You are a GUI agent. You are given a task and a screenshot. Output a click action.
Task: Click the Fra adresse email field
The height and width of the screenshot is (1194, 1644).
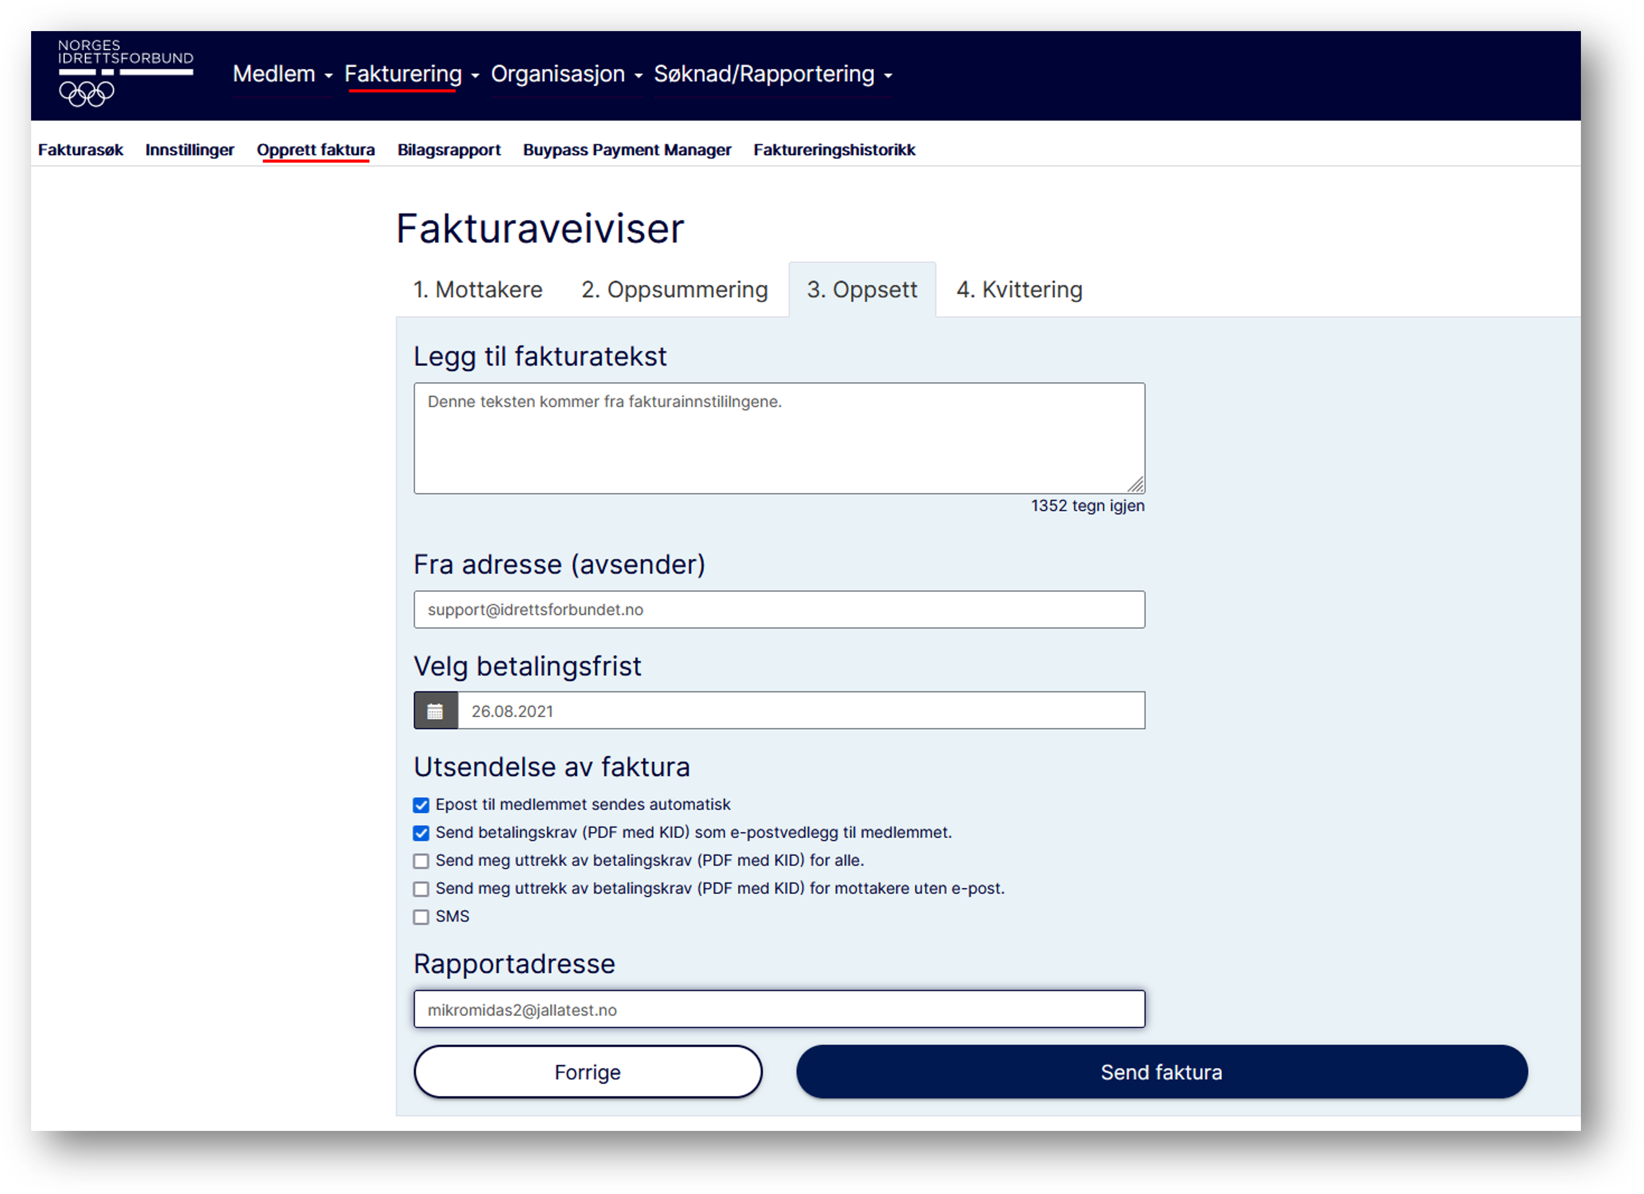pos(780,611)
